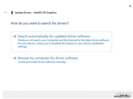The height and width of the screenshot is (99, 133).
Task: Click the Cancel button
Action: (123, 95)
